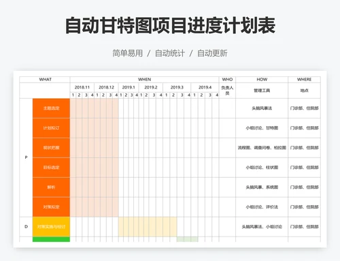The image size is (340, 261).
Task: Click the 小组讨论、甘特图 tool cell
Action: [x=262, y=128]
